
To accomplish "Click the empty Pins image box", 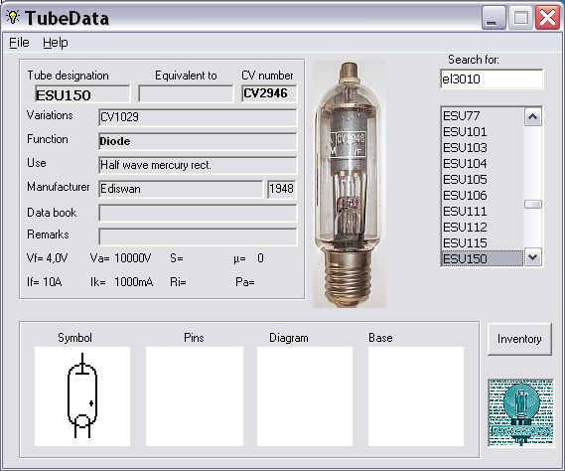I will (195, 396).
